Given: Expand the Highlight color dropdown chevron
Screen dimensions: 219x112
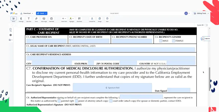Looking at the screenshot, I should [x=73, y=19].
